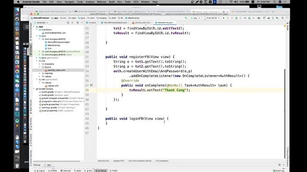This screenshot has height=172, width=307.
Task: Open the Build tool window button
Action: pyautogui.click(x=78, y=171)
